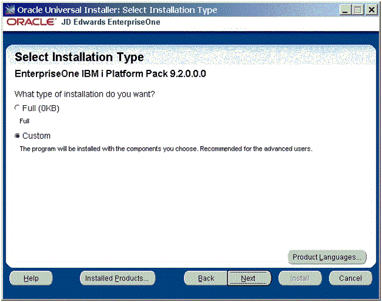382x302 pixels.
Task: Open installer Help
Action: [31, 278]
